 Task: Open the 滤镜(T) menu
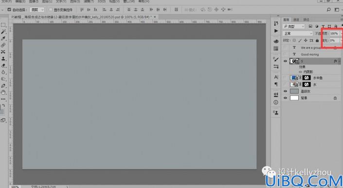point(89,1)
